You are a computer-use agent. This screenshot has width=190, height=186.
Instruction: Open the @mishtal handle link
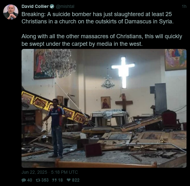tap(65, 6)
